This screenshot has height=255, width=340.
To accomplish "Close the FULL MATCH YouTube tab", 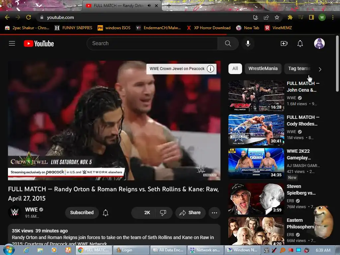I will [156, 6].
